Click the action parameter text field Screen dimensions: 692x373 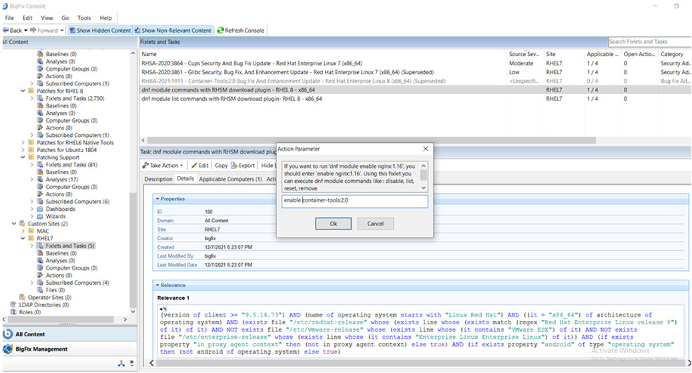(x=354, y=201)
